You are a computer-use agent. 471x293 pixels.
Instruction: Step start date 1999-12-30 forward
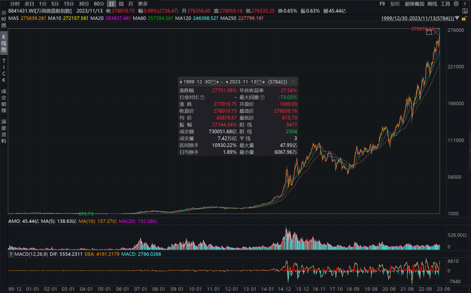point(218,82)
